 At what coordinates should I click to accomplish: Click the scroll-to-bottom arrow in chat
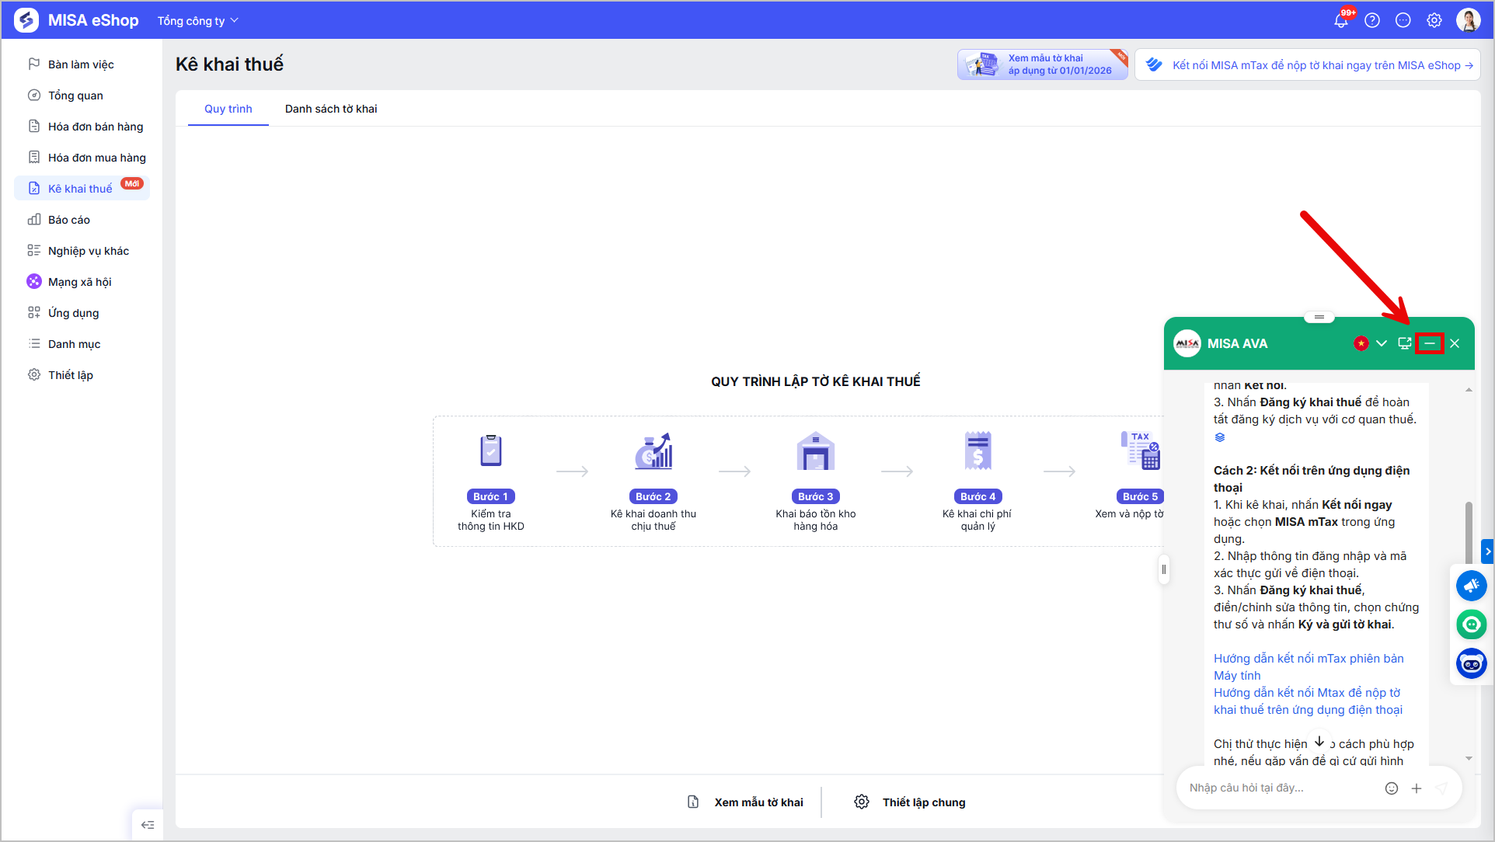1319,742
